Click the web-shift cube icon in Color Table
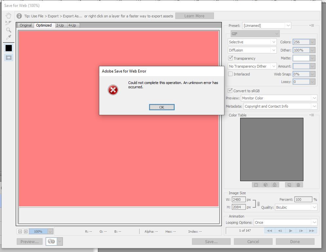 [265, 185]
